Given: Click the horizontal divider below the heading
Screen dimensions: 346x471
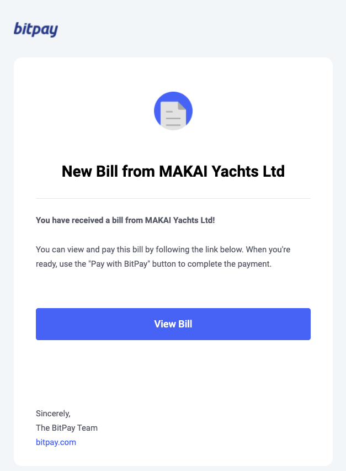Looking at the screenshot, I should tap(173, 198).
